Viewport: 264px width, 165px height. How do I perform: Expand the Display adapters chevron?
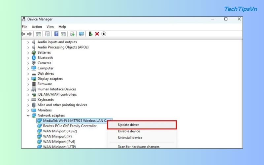pyautogui.click(x=28, y=79)
